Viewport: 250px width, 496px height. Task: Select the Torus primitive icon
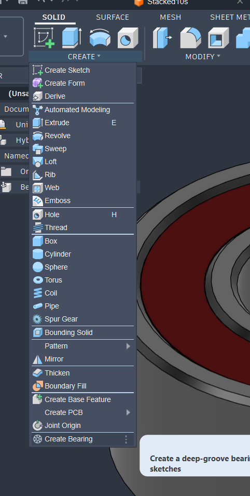[x=38, y=280]
